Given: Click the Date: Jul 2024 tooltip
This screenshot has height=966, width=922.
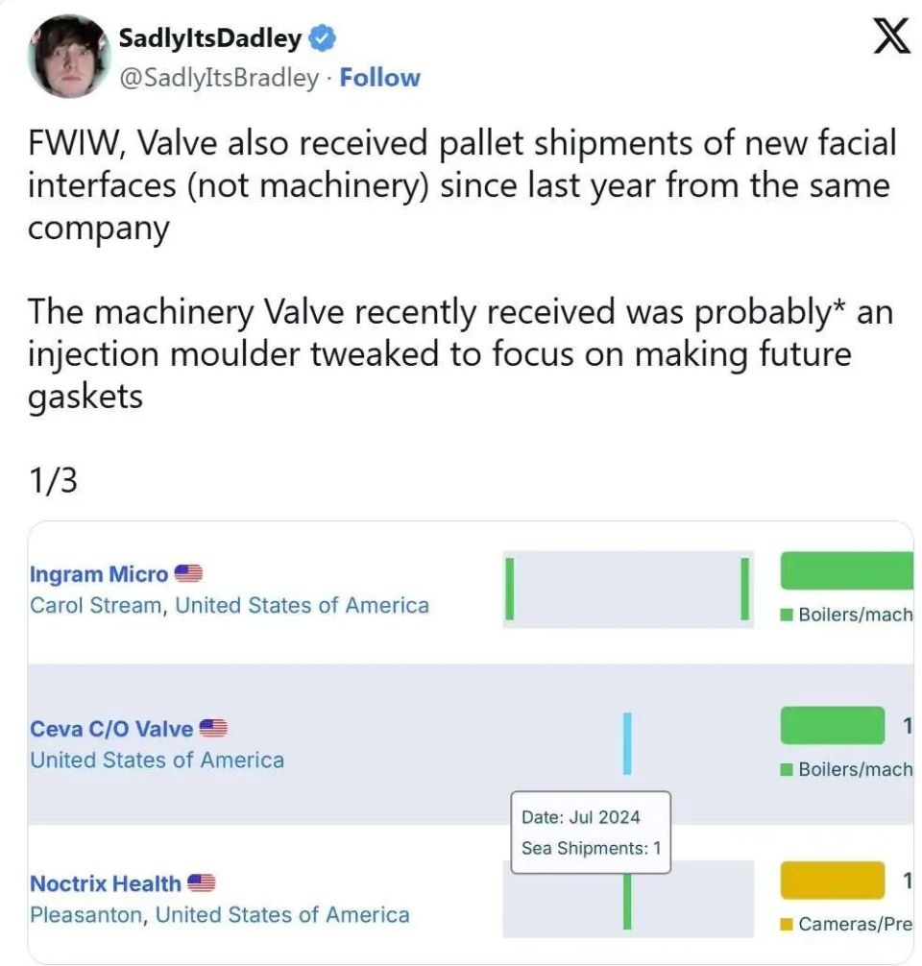Looking at the screenshot, I should tap(590, 833).
